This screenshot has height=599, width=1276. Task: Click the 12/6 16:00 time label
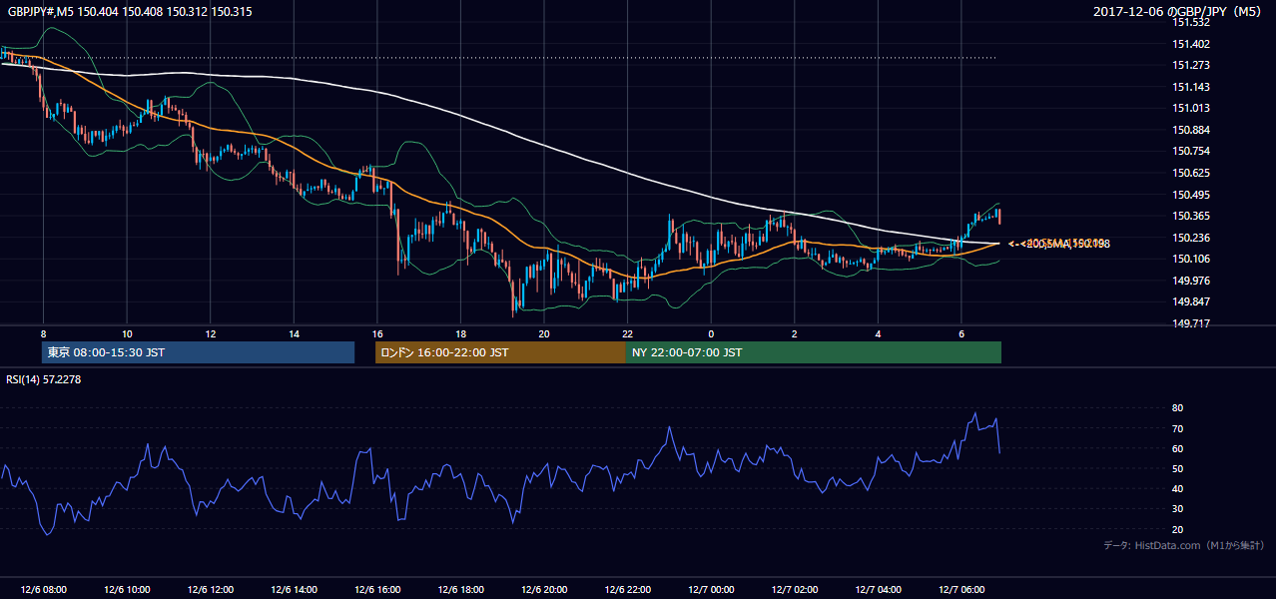pos(377,590)
